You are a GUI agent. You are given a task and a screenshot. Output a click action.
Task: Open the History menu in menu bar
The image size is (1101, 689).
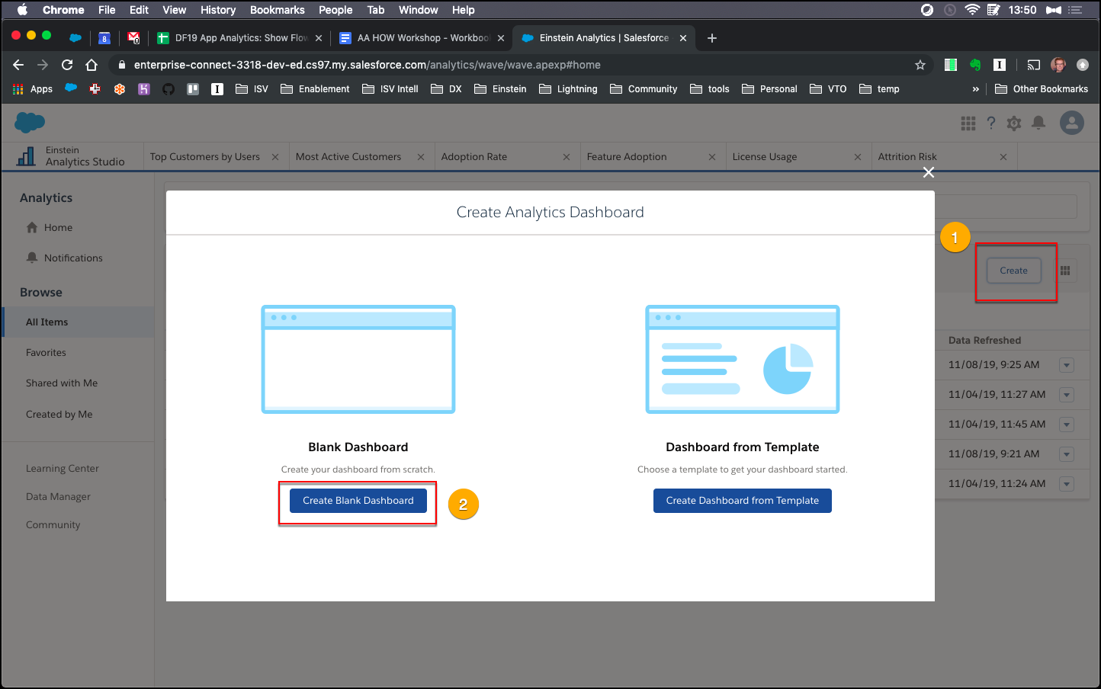[218, 10]
